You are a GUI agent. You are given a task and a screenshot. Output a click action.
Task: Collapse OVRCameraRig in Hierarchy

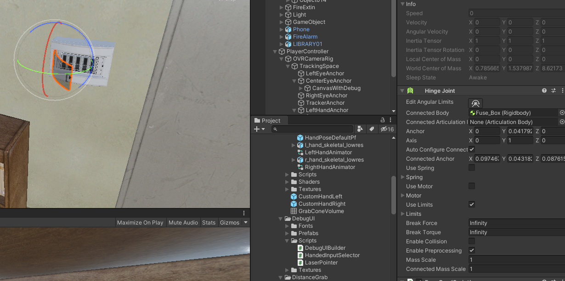coord(282,59)
